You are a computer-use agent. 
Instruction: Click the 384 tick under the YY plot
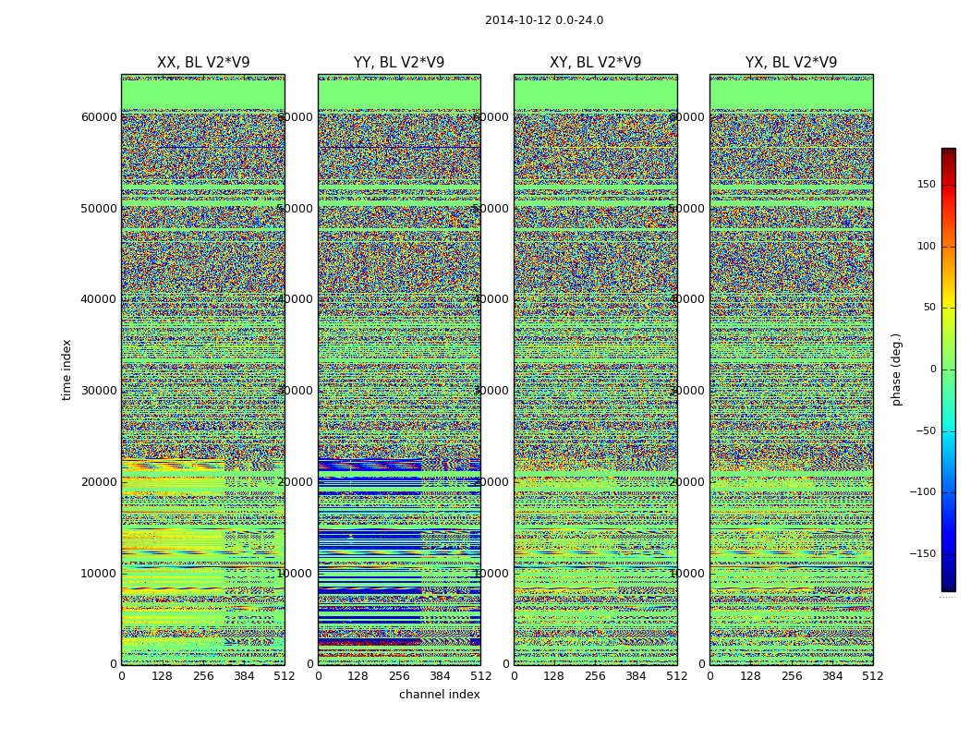440,676
